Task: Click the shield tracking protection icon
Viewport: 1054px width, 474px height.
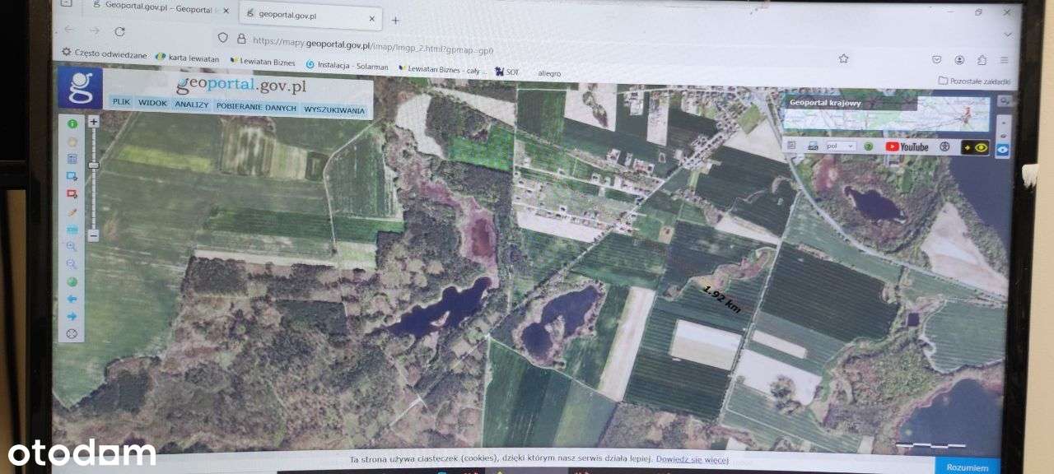Action: pyautogui.click(x=222, y=37)
